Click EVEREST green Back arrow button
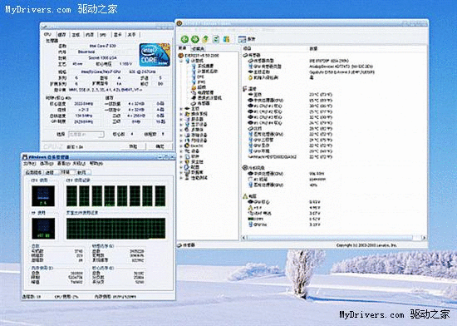Viewport: 457px width, 326px height. tap(184, 39)
